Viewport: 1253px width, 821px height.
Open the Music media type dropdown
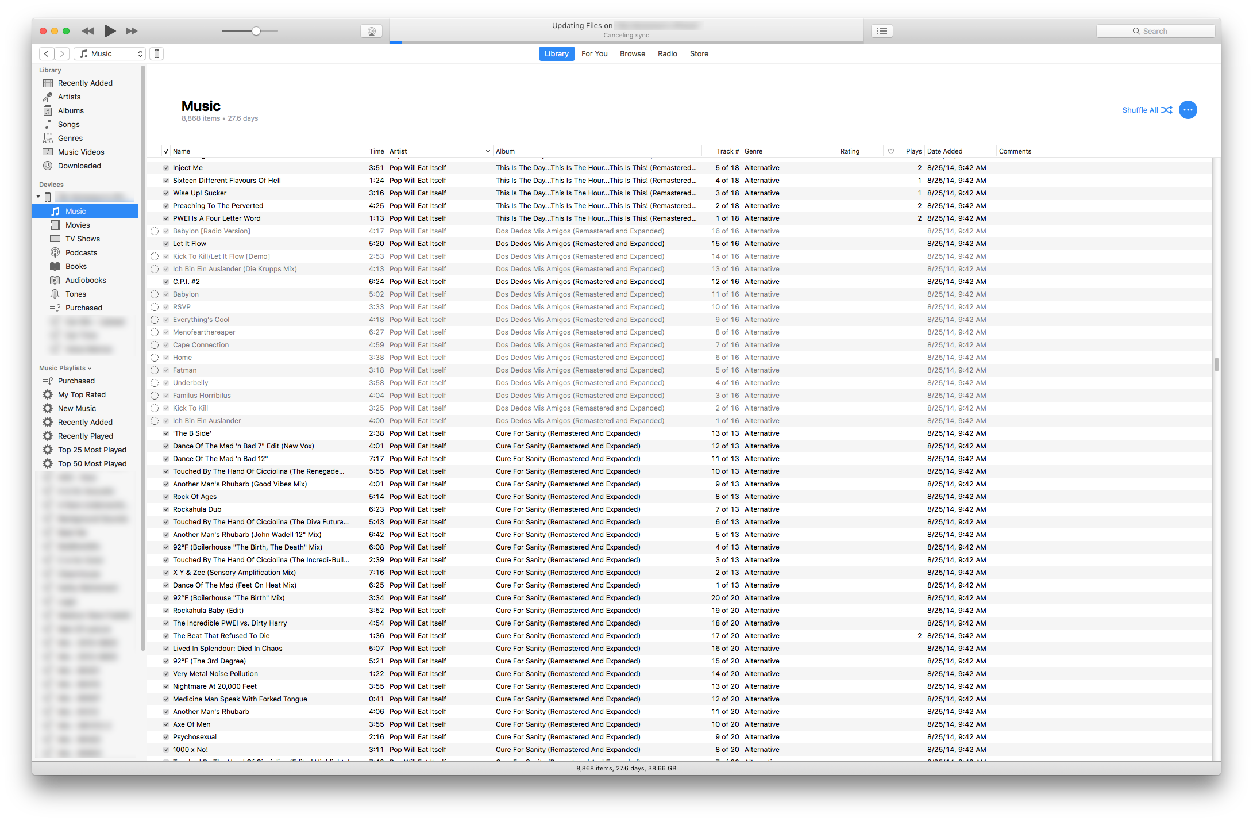(110, 54)
